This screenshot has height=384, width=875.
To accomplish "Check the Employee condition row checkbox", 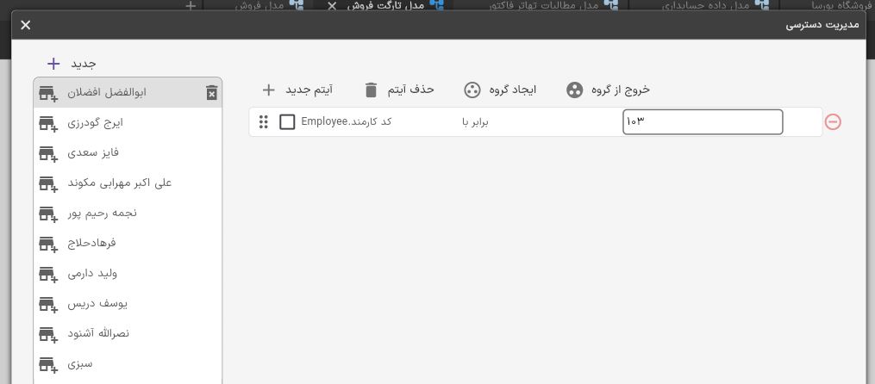I will click(x=287, y=121).
